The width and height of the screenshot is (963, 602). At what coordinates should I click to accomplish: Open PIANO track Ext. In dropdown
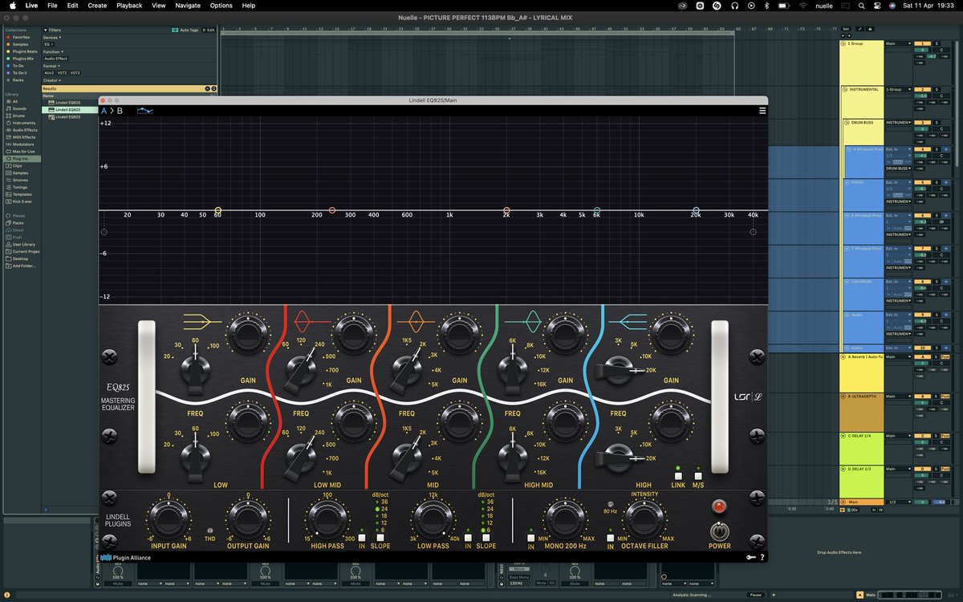[x=898, y=182]
